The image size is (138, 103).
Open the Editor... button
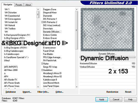coord(59,92)
